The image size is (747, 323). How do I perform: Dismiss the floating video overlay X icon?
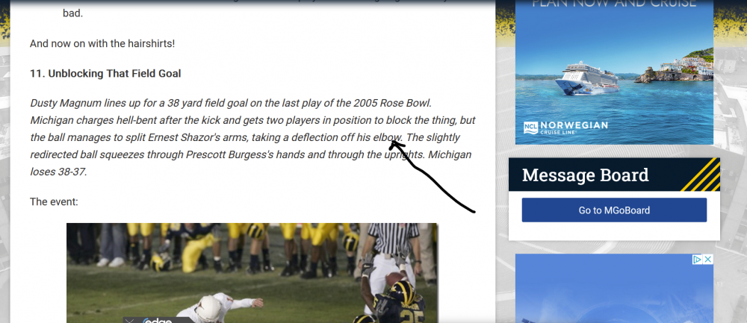129,321
